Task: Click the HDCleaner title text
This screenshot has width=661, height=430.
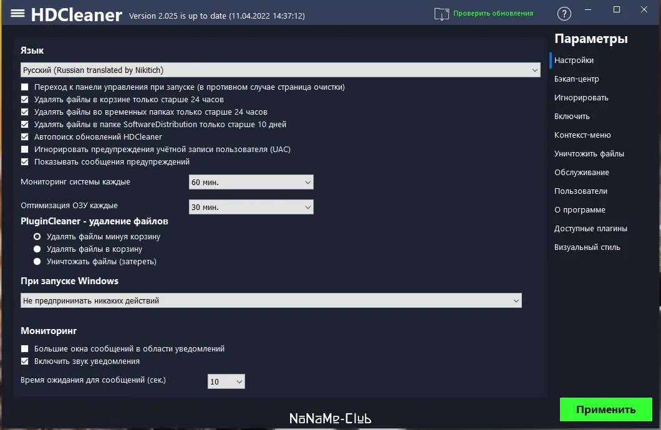Action: click(76, 15)
